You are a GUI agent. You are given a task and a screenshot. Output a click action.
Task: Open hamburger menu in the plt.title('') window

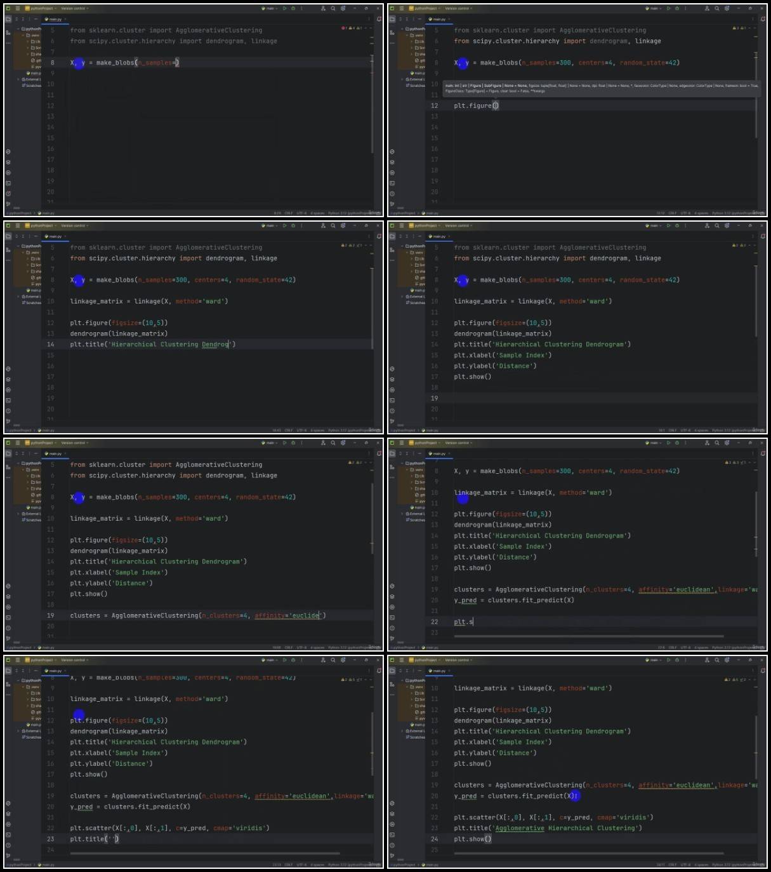point(18,660)
